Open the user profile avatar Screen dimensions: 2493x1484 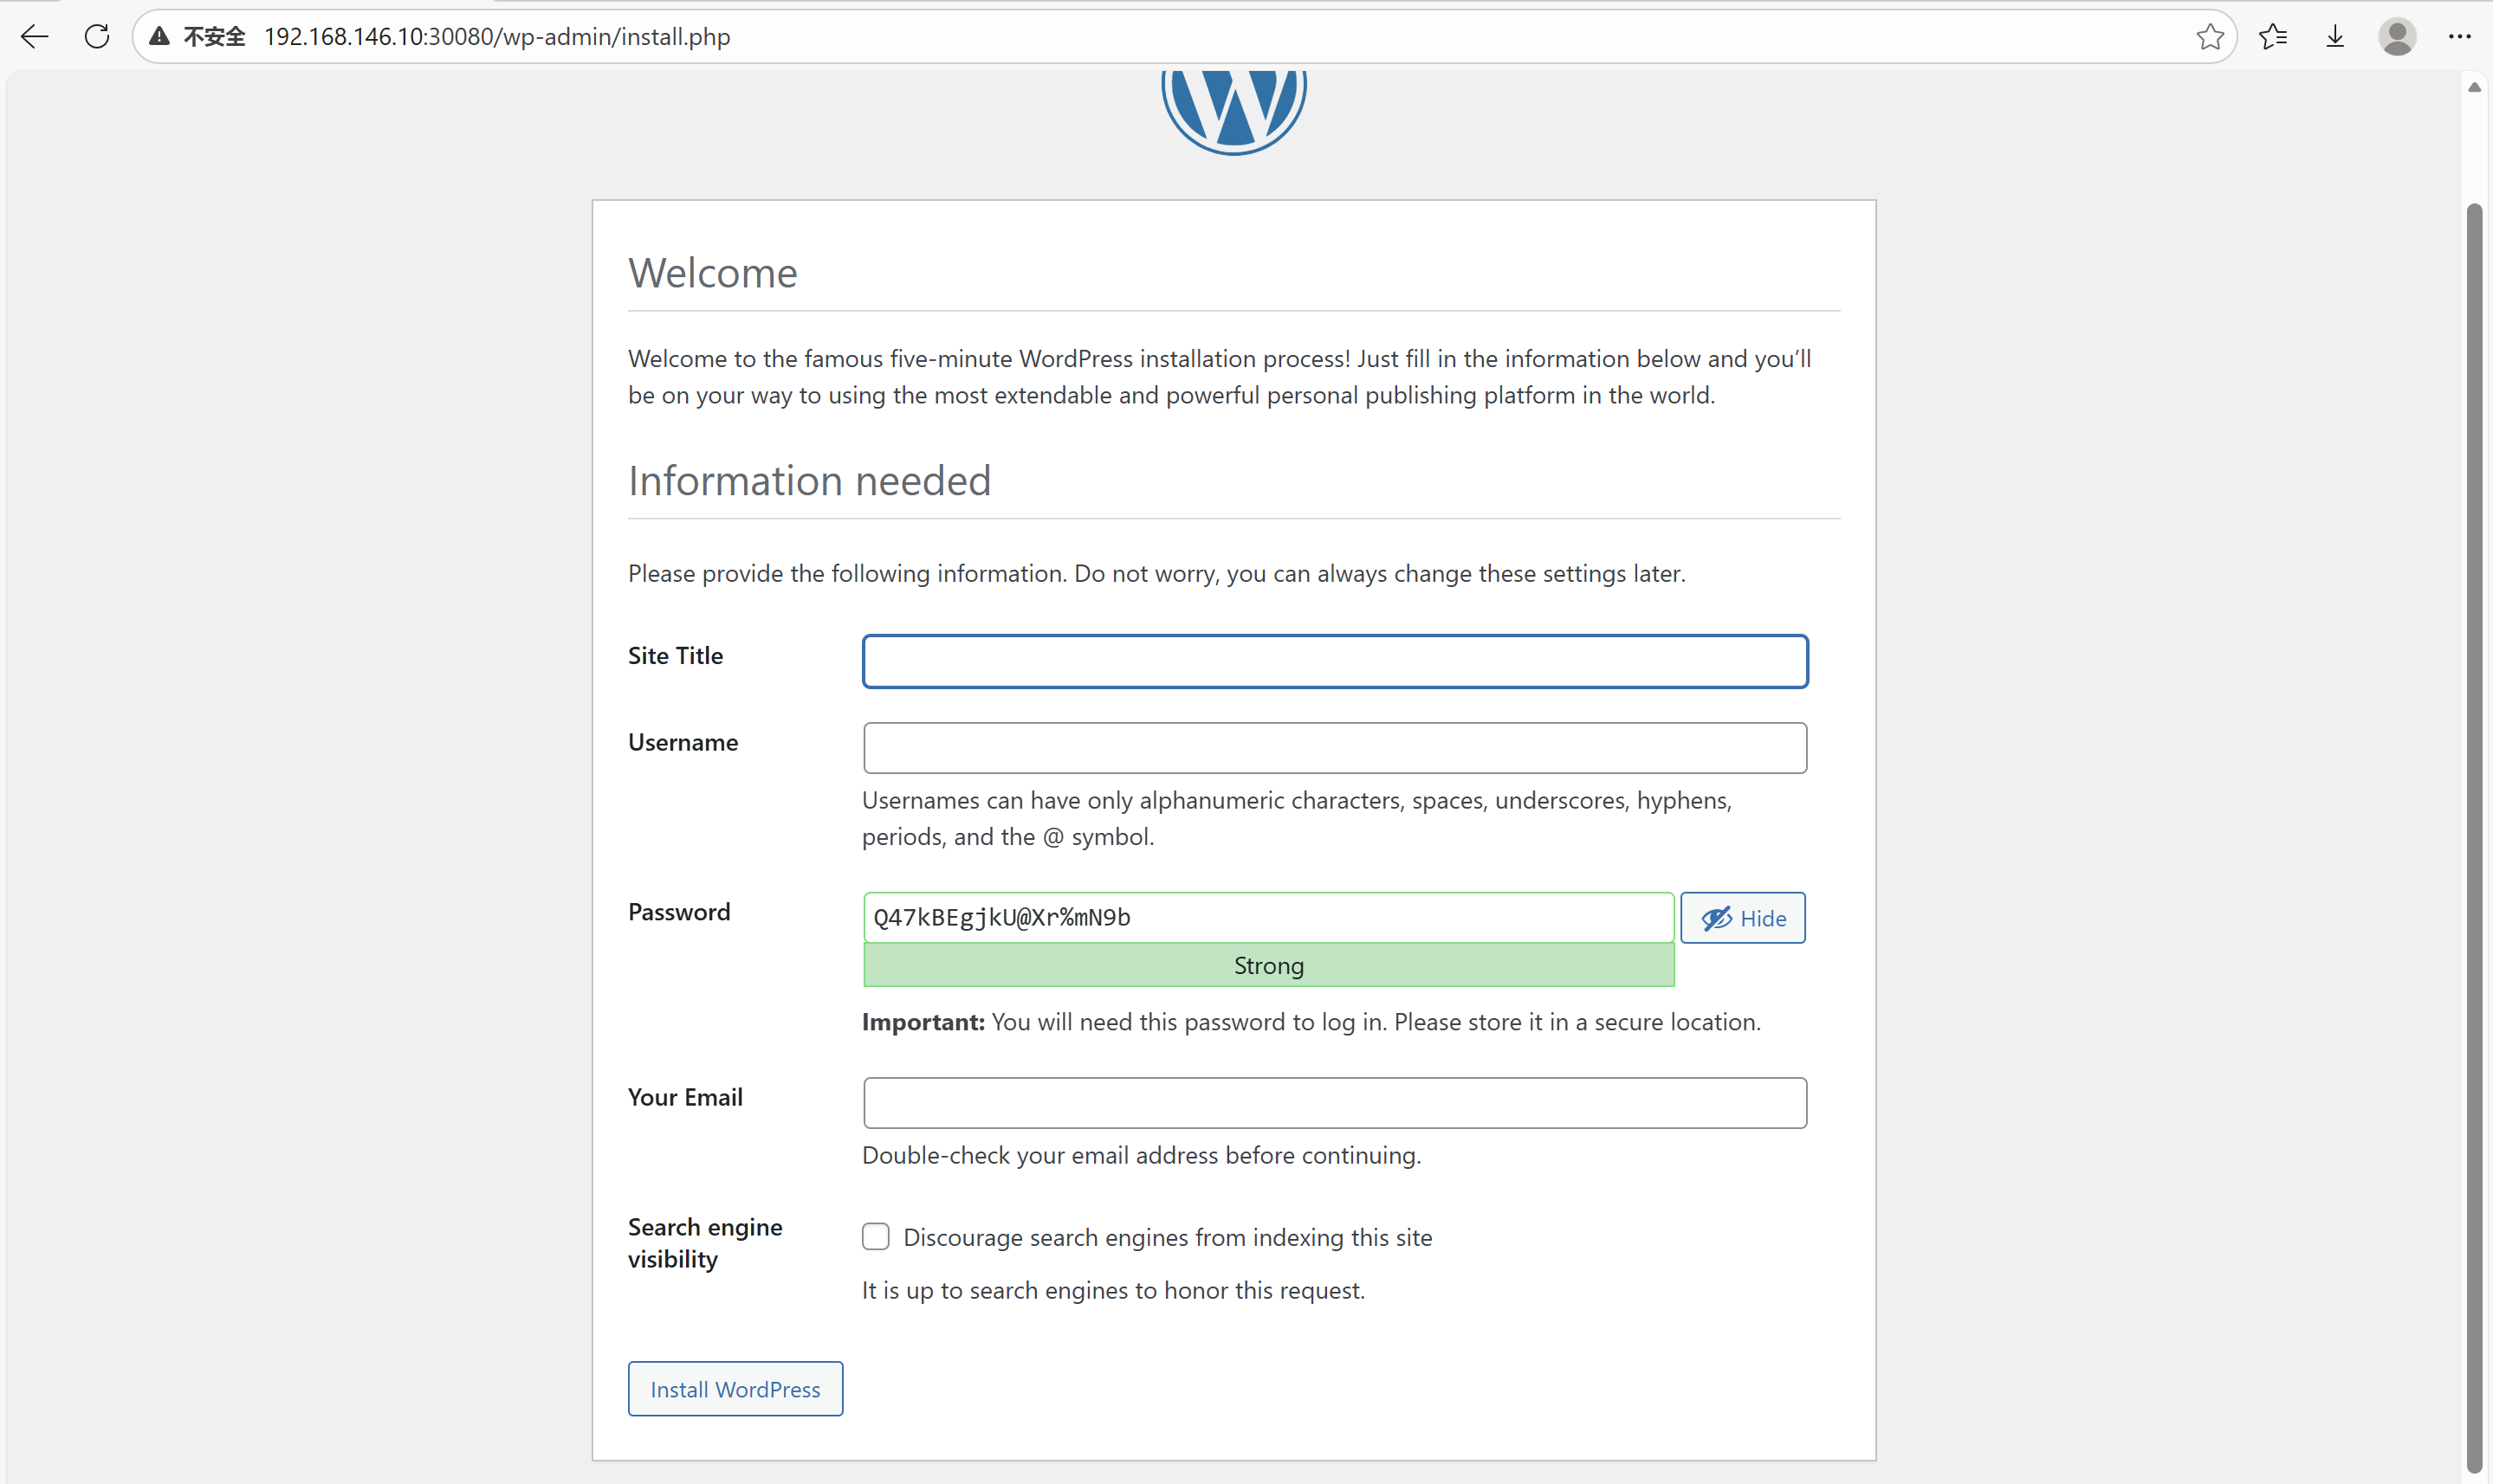[x=2397, y=37]
